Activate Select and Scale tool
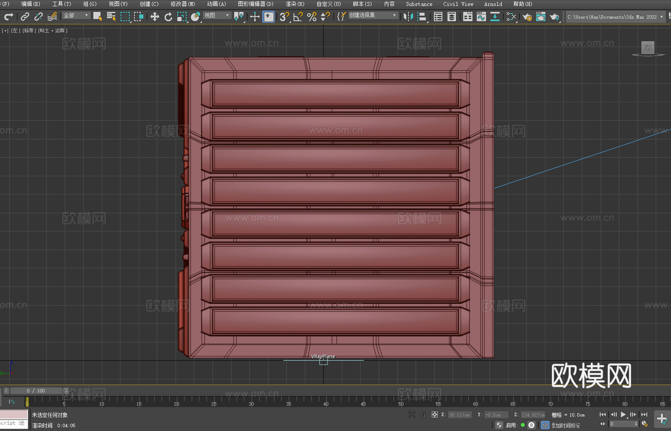 pyautogui.click(x=182, y=17)
